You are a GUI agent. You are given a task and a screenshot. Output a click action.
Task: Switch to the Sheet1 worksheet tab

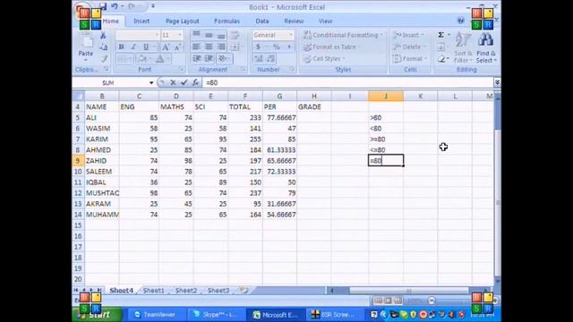click(x=153, y=290)
